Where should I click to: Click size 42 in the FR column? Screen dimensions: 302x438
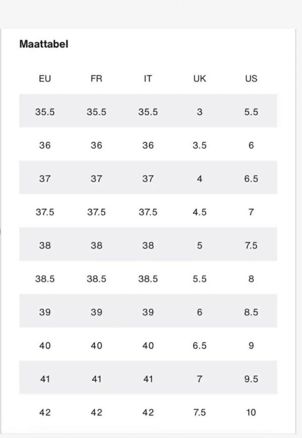point(96,412)
